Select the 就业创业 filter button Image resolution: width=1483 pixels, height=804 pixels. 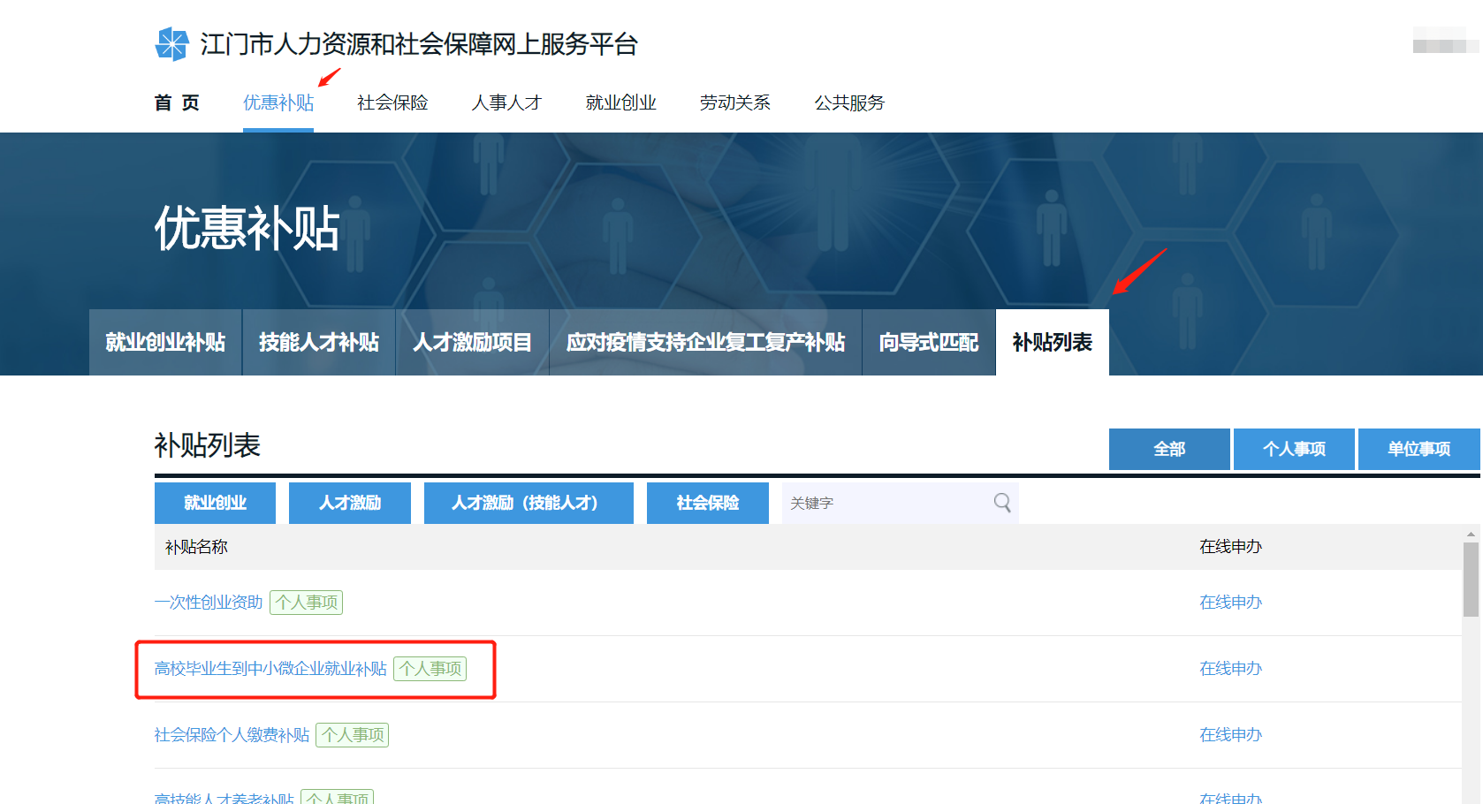coord(215,503)
